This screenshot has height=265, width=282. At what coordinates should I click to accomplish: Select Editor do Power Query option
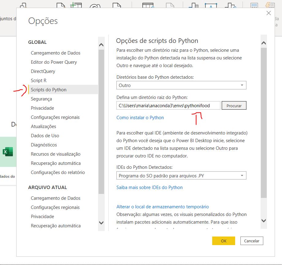click(x=54, y=62)
